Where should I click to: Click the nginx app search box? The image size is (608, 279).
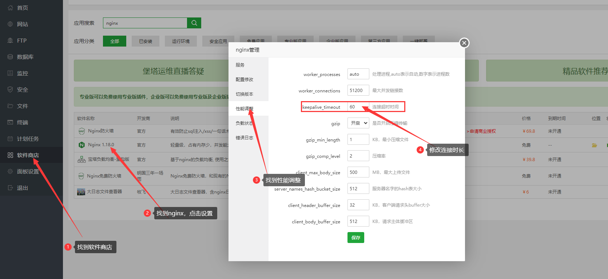145,23
